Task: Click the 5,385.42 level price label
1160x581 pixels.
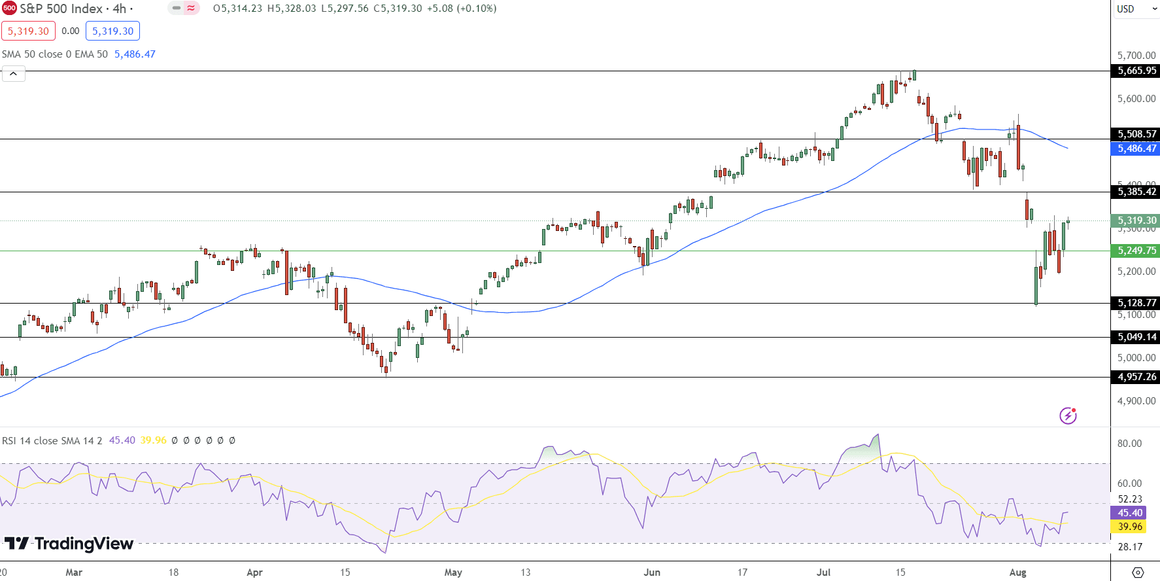Action: pos(1136,192)
